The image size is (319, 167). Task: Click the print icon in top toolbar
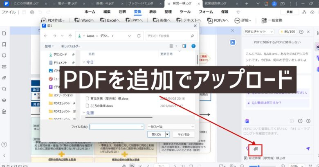click(32, 12)
